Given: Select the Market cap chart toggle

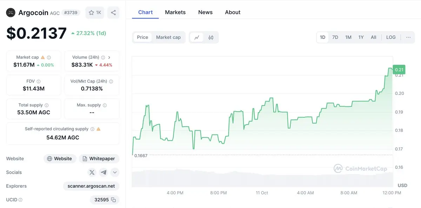Looking at the screenshot, I should pos(168,37).
